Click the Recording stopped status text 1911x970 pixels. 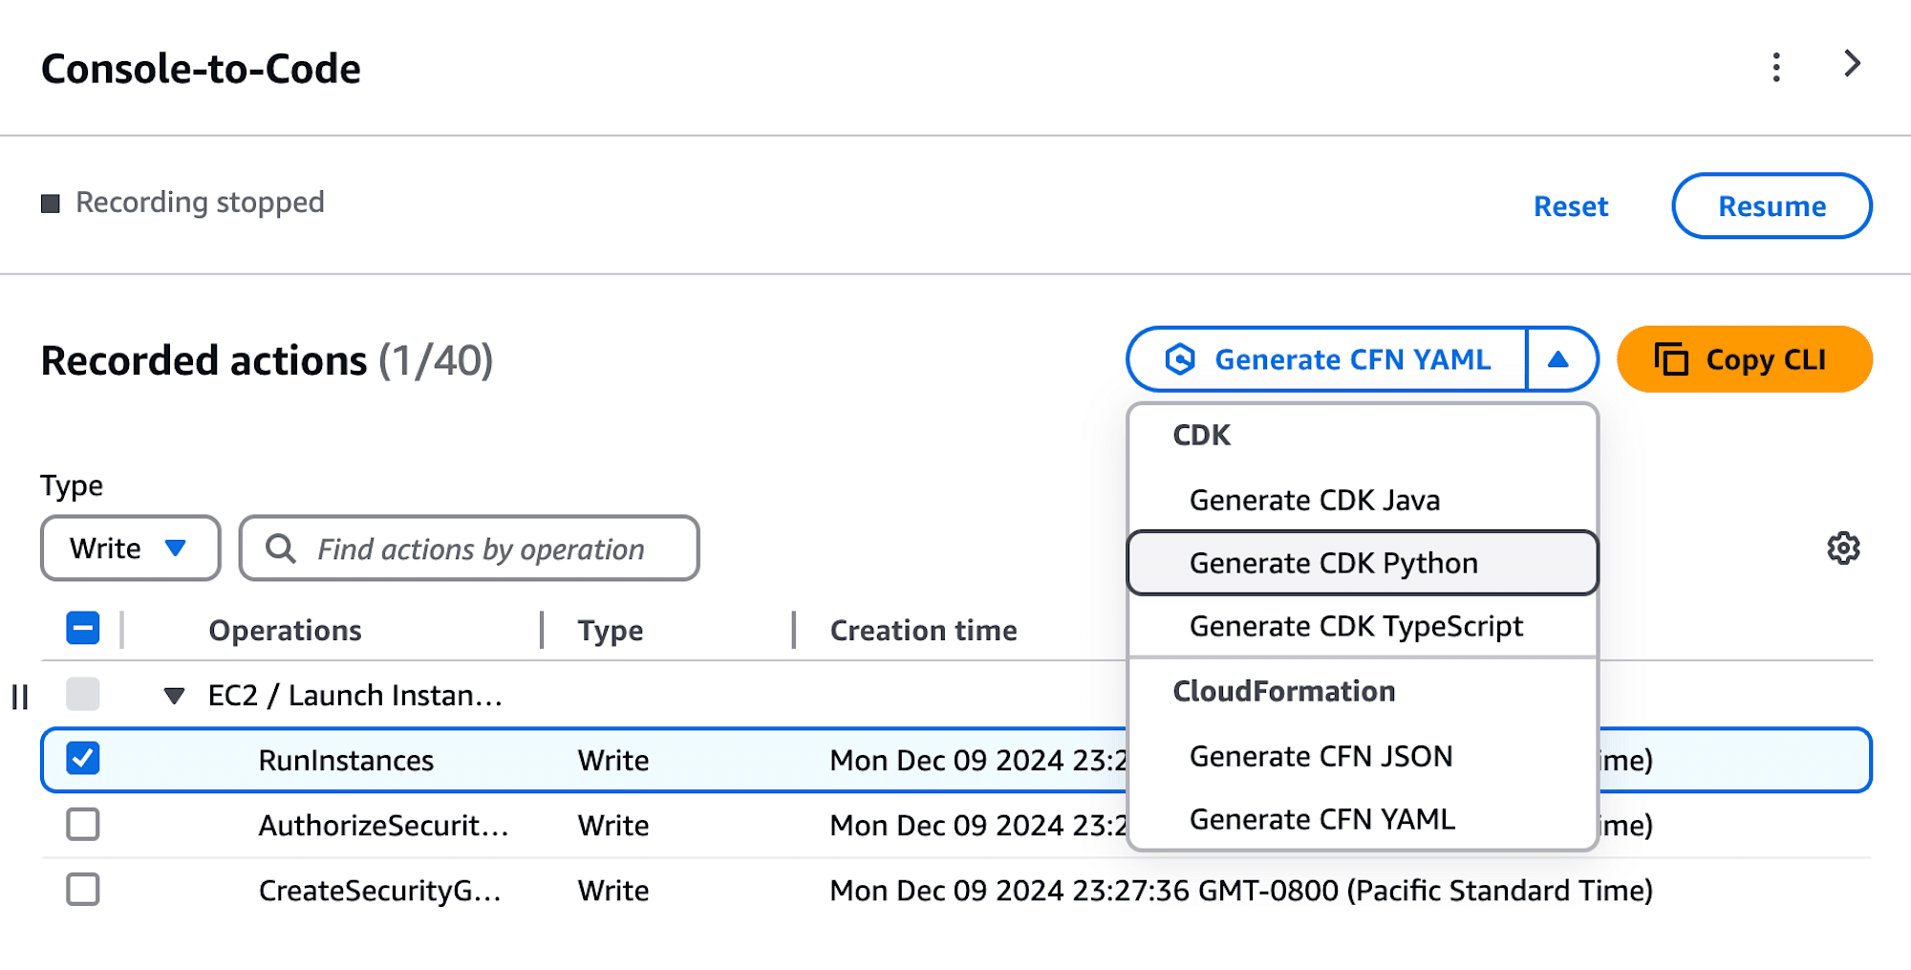pos(200,203)
